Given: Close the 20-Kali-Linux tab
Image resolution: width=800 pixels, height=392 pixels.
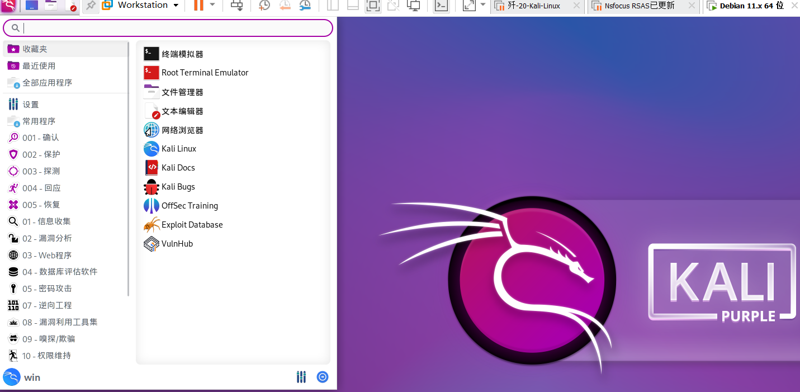Looking at the screenshot, I should (576, 6).
